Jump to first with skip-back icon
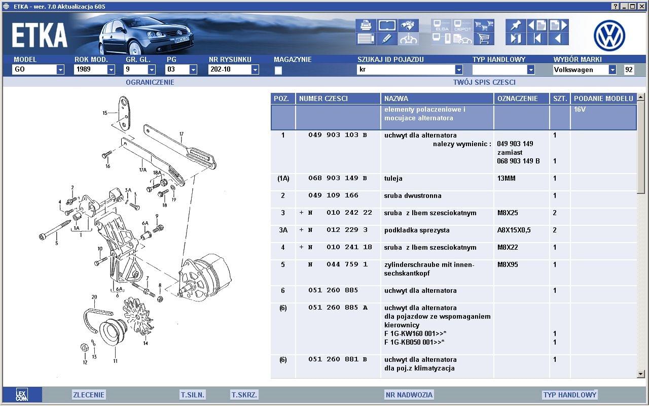 tap(537, 39)
